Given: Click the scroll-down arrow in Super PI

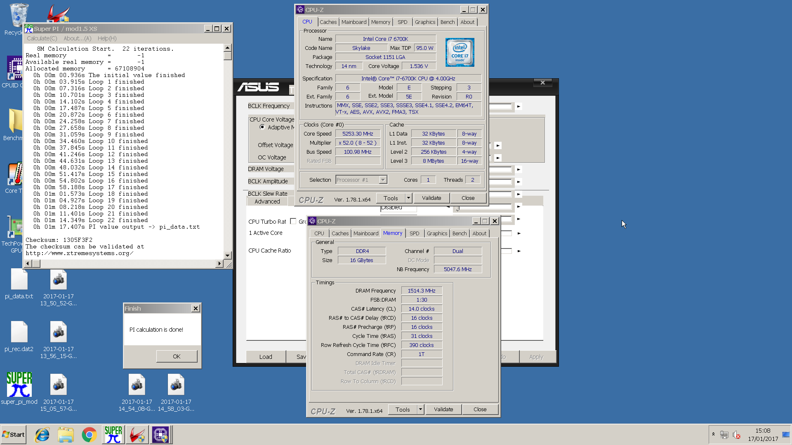Looking at the screenshot, I should click(x=227, y=255).
